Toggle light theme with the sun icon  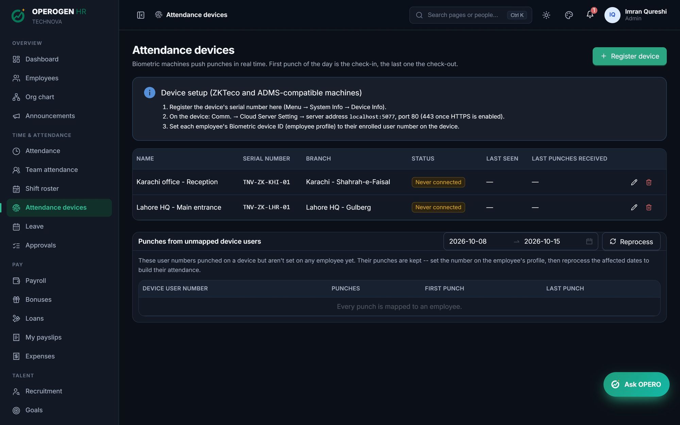click(546, 15)
